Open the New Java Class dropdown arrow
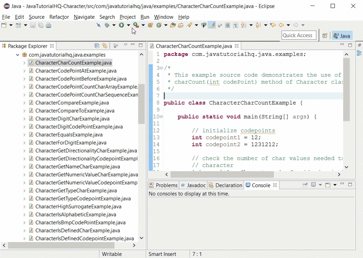Image resolution: width=363 pixels, height=258 pixels. 166,25
